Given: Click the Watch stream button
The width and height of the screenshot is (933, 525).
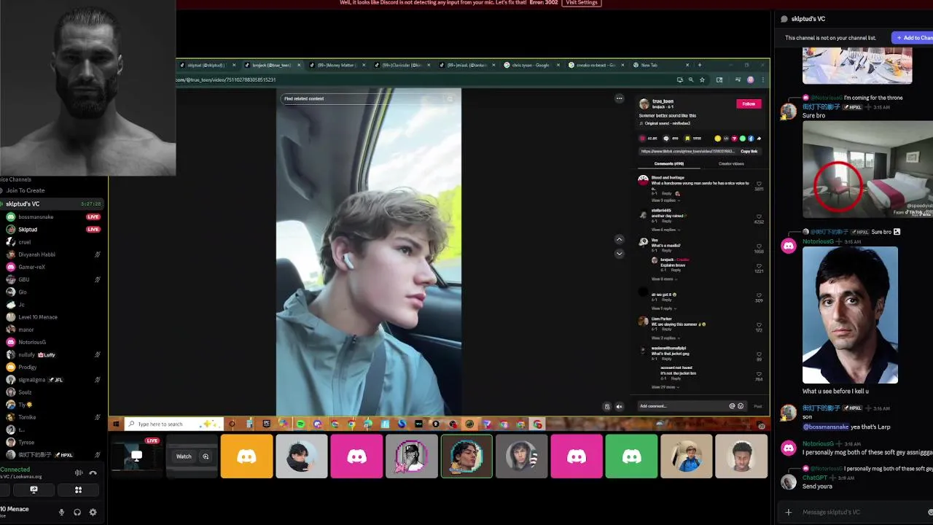Looking at the screenshot, I should (184, 456).
